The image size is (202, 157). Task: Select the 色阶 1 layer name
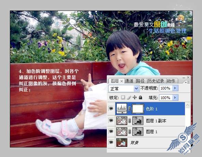coord(151,109)
